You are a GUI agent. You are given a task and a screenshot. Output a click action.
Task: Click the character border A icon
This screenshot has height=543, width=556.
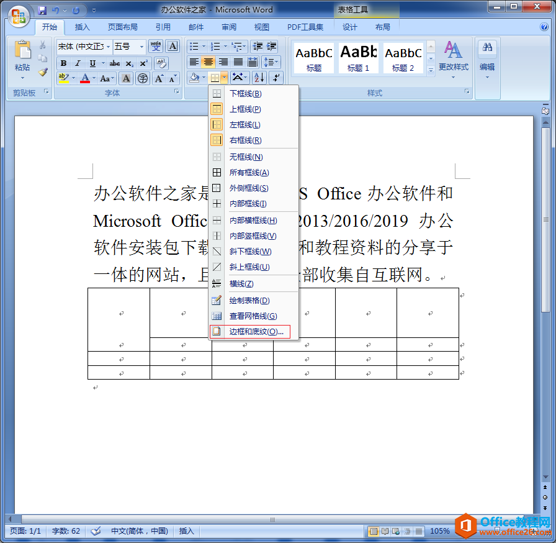pos(173,46)
